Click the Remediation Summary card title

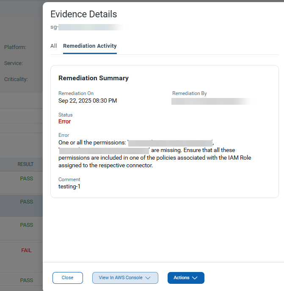tap(94, 78)
